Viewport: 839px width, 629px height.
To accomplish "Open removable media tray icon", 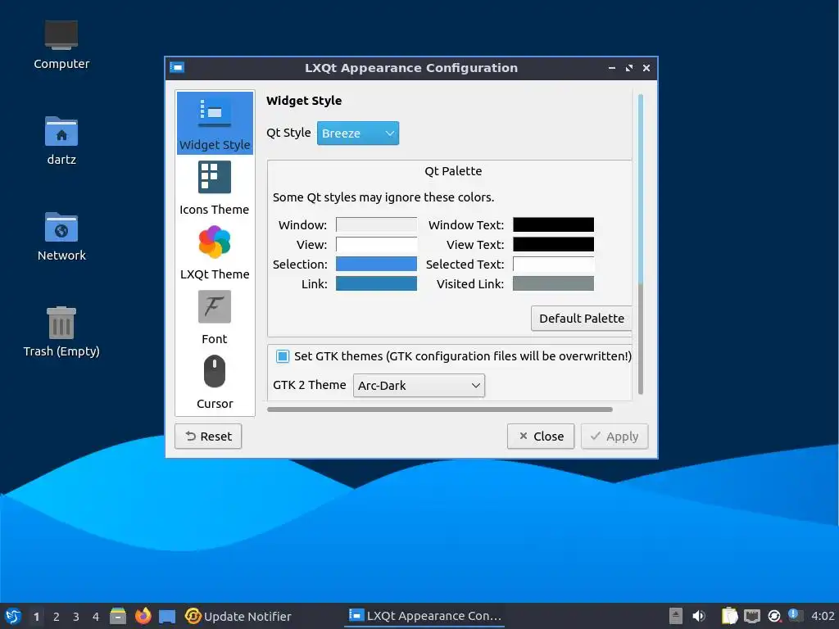I will [676, 616].
